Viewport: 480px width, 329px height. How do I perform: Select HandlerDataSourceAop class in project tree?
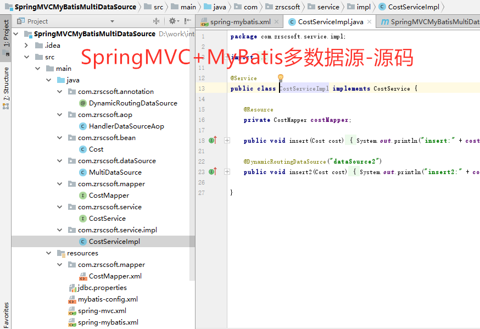tap(126, 126)
